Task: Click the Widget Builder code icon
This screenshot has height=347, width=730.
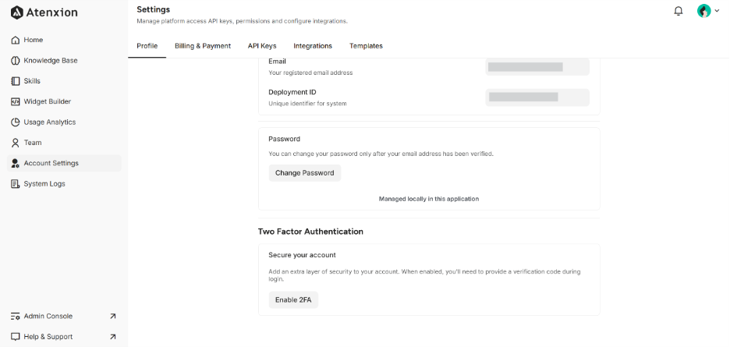Action: (x=16, y=101)
